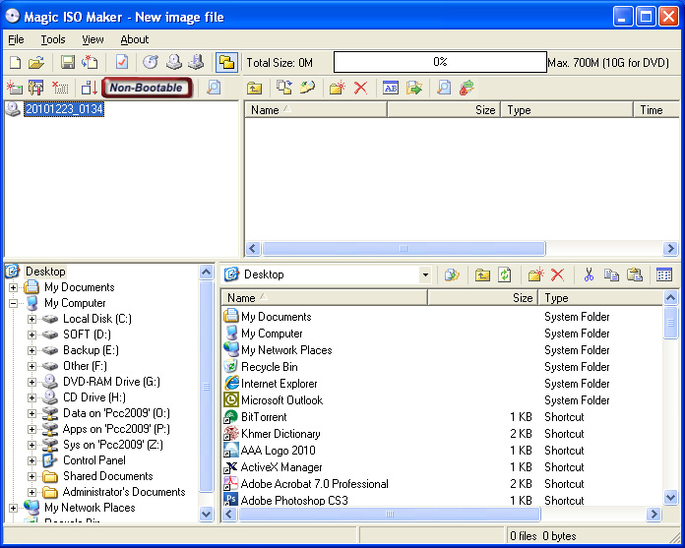Sort image pane by Size column
This screenshot has width=685, height=548.
coord(444,110)
